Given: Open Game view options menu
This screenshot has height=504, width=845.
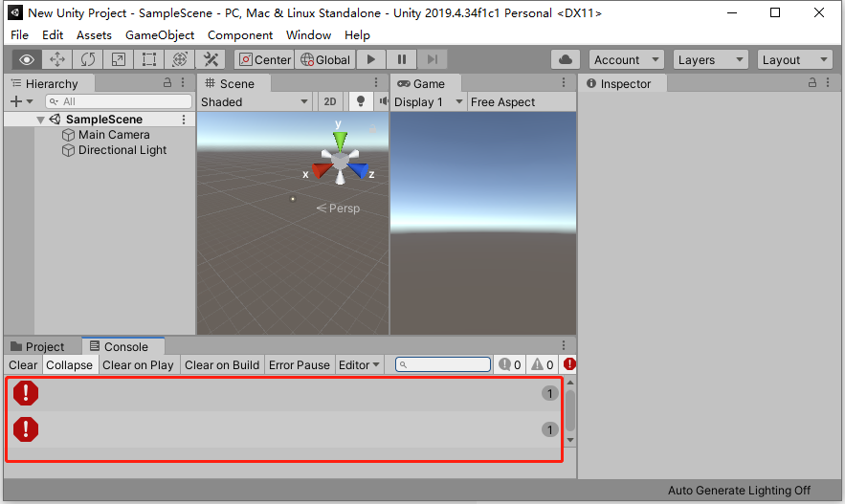Looking at the screenshot, I should pos(564,82).
